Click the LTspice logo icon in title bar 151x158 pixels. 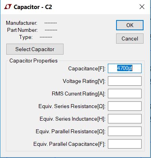click(8, 7)
